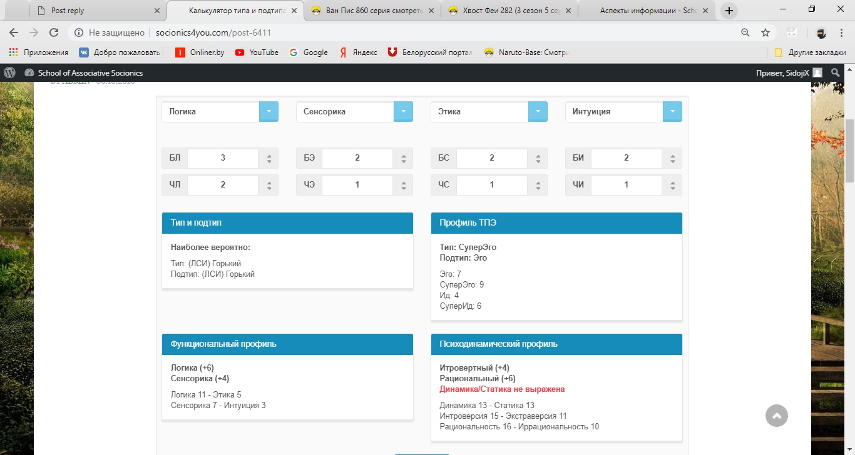Click the БС stepper arrows
This screenshot has height=455, width=855.
538,158
